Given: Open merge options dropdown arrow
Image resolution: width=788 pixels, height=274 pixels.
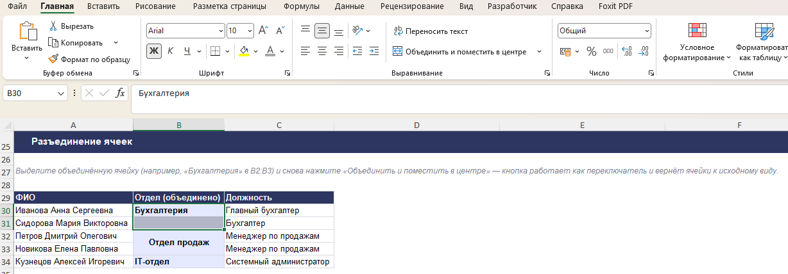Looking at the screenshot, I should tap(539, 52).
